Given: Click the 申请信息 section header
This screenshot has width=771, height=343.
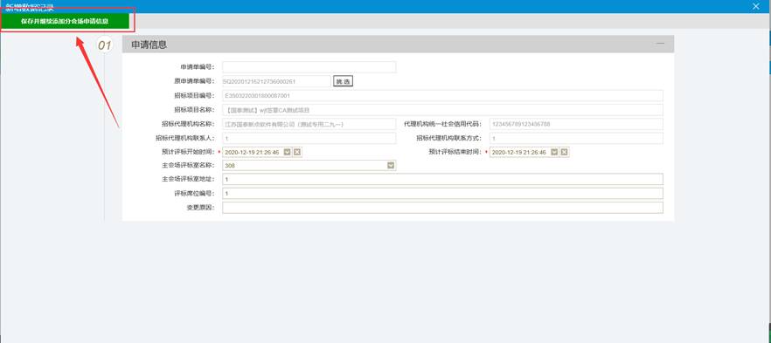Looking at the screenshot, I should coord(398,45).
